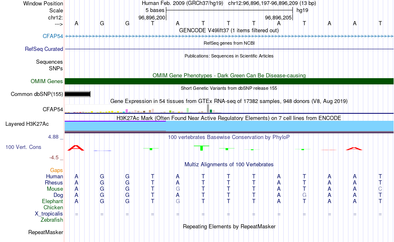
Task: Click GENCODE V49lift37 track title
Action: click(x=229, y=30)
